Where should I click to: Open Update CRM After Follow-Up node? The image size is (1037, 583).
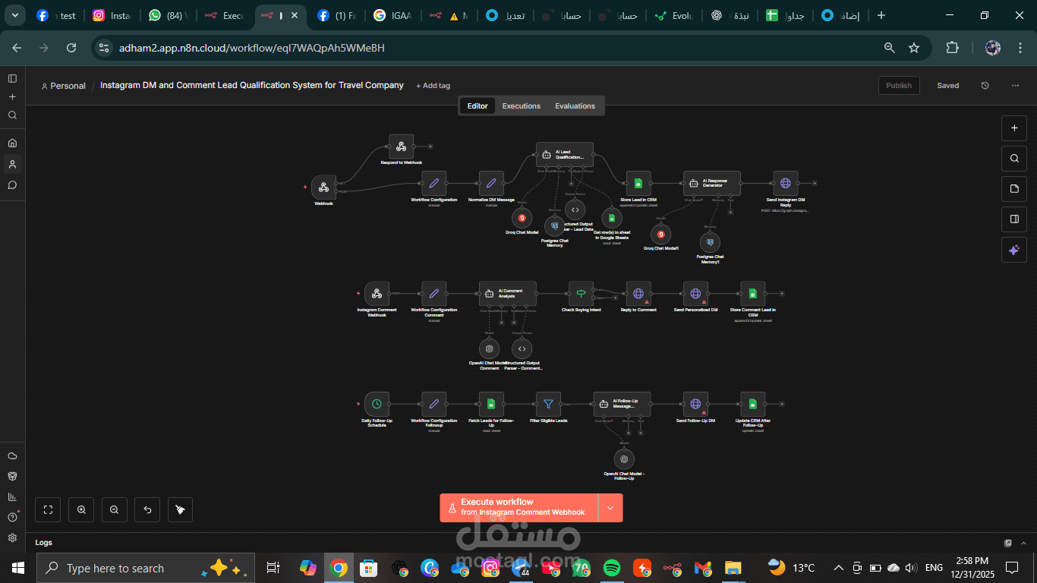[753, 405]
